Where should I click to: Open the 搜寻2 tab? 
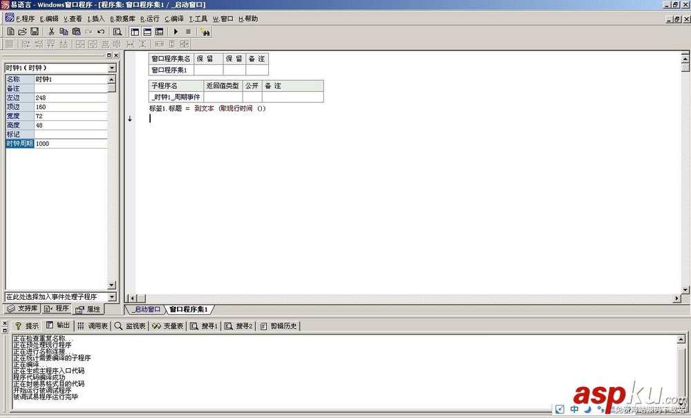click(x=238, y=326)
